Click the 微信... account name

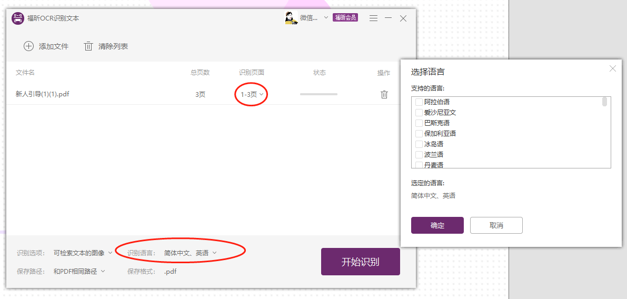[309, 17]
